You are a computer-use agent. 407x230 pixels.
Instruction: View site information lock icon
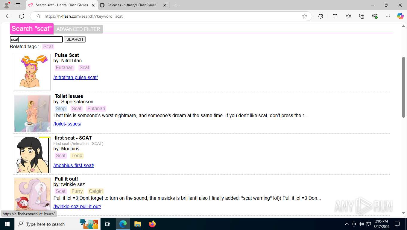pos(38,16)
